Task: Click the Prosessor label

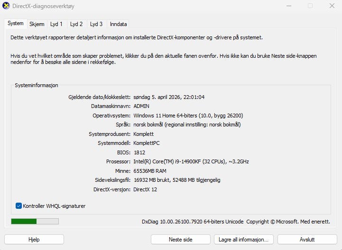Action: (x=119, y=161)
